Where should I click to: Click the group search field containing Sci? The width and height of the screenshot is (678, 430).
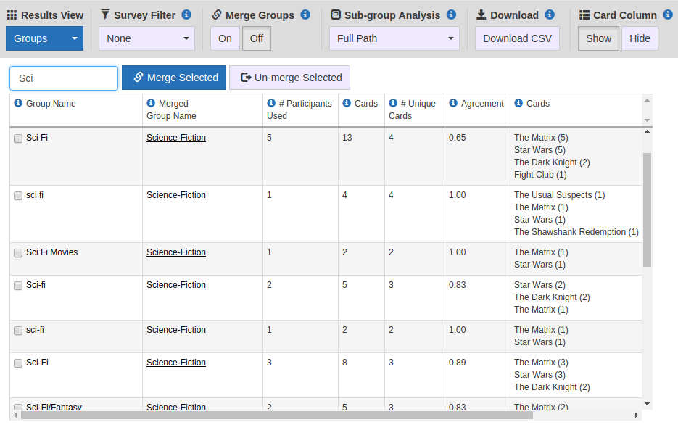64,78
